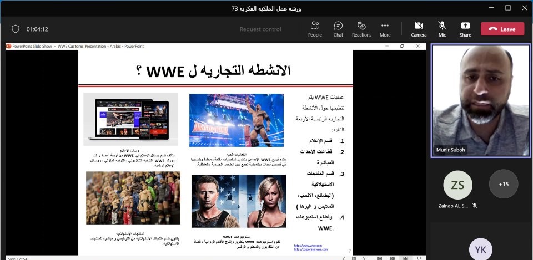The width and height of the screenshot is (533, 260).
Task: Open the Share content tray
Action: [465, 29]
